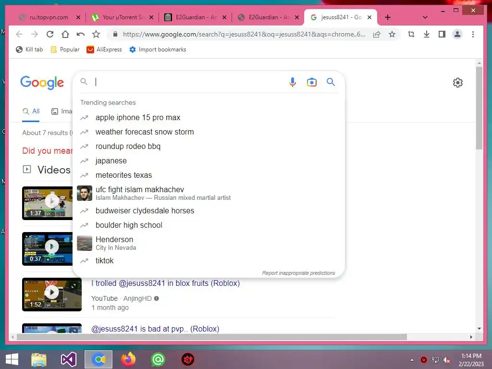Screen dimensions: 492x369
Task: Play the 0:37 video thumbnail
Action: [x=48, y=249]
